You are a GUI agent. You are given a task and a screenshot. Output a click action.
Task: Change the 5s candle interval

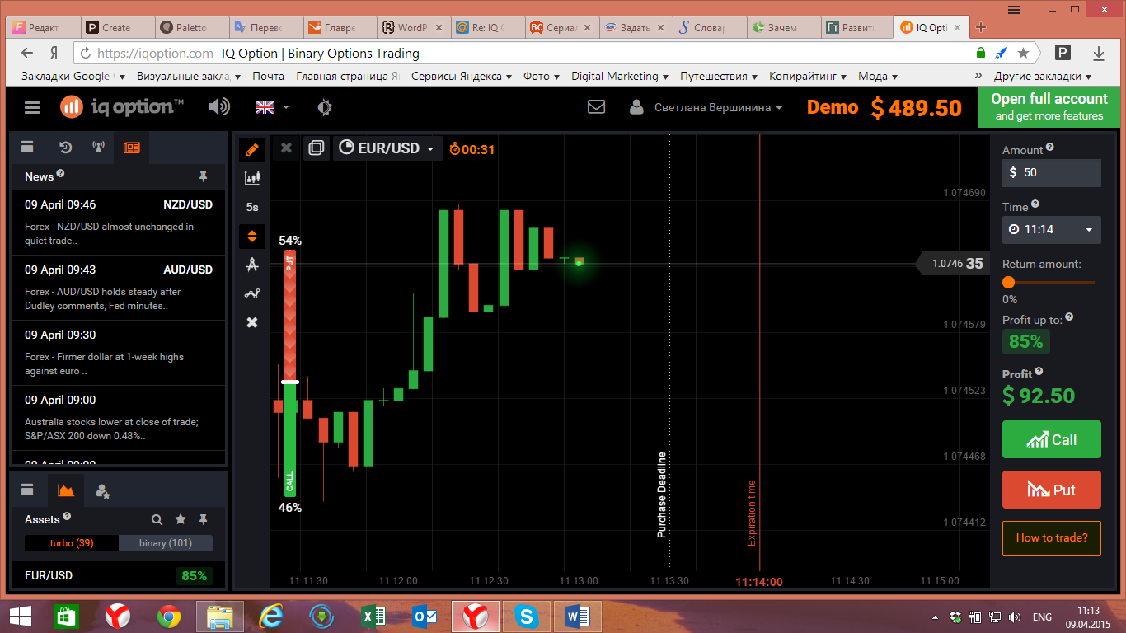coord(252,207)
